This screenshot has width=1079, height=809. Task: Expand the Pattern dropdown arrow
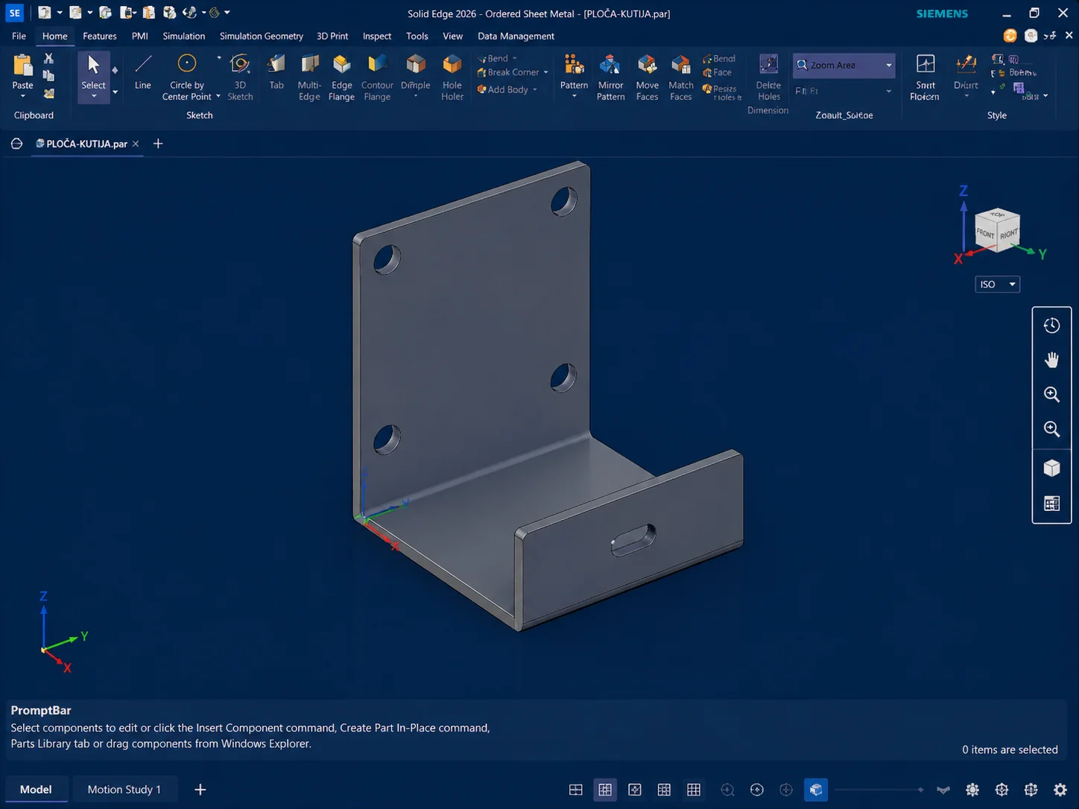coord(574,97)
